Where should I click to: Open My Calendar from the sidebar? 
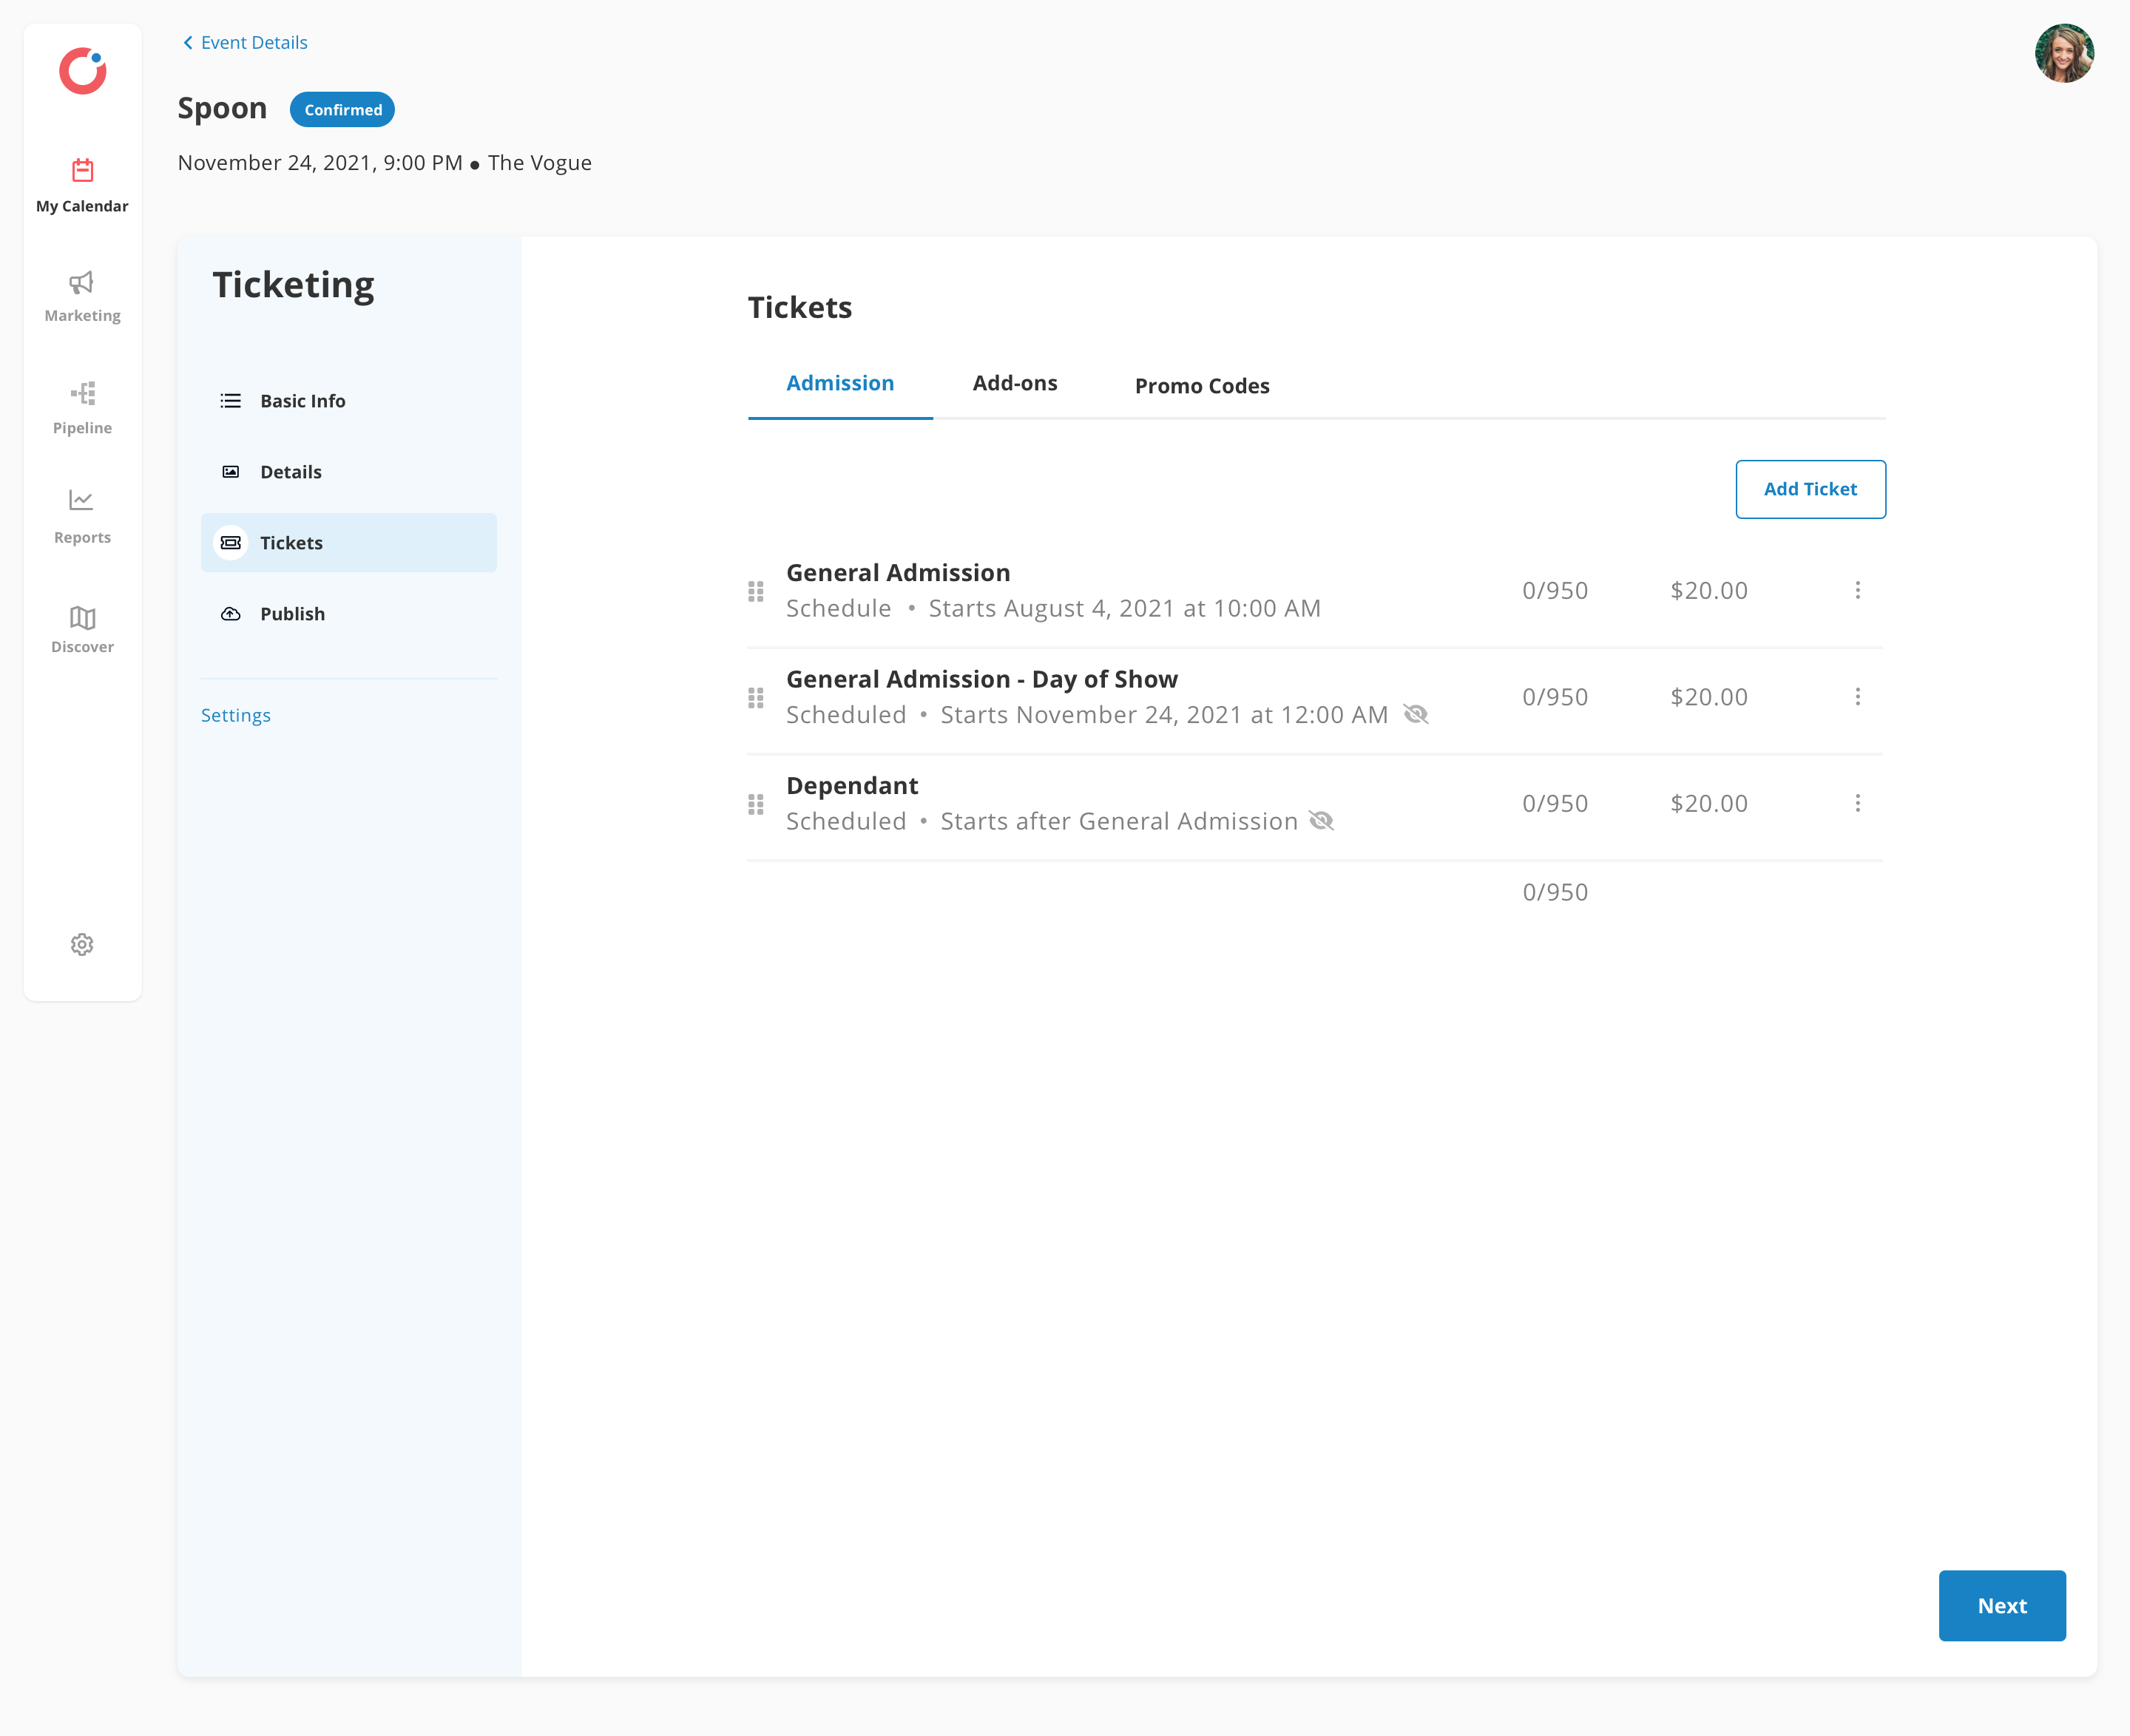[82, 183]
